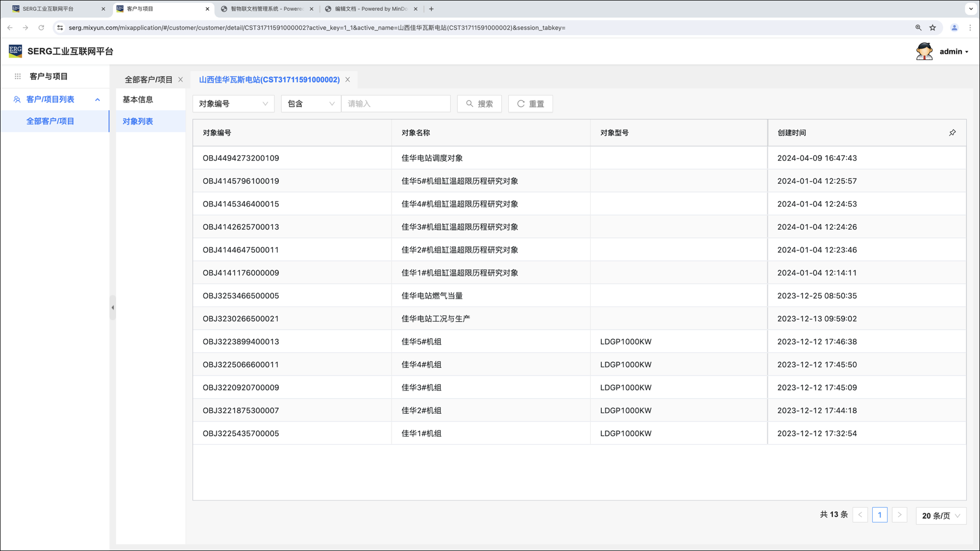Click the browser zoom magnifier icon
Screen dimensions: 980x551
tap(918, 28)
